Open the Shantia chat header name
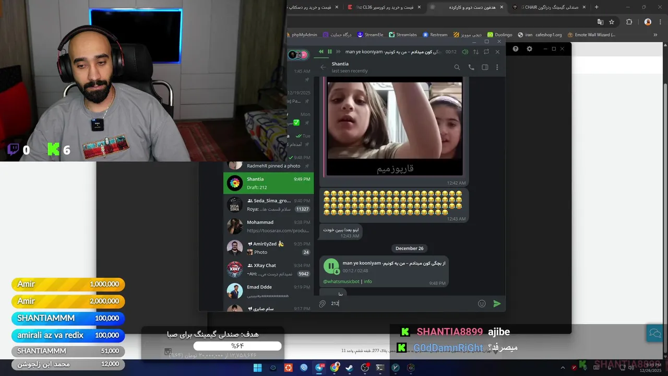 point(340,64)
